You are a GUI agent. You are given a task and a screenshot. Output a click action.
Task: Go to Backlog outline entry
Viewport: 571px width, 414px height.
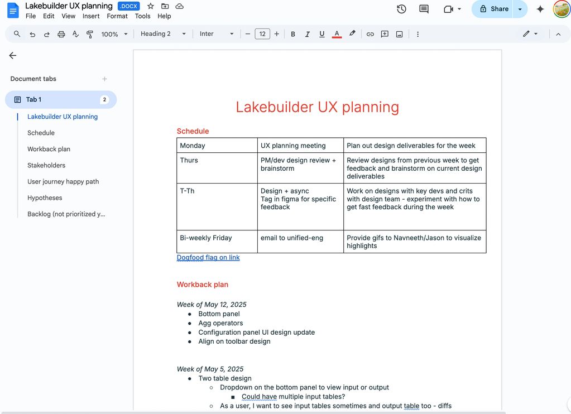(66, 214)
